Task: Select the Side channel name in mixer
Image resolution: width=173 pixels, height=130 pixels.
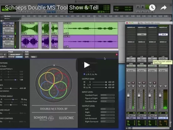Action: (142, 118)
